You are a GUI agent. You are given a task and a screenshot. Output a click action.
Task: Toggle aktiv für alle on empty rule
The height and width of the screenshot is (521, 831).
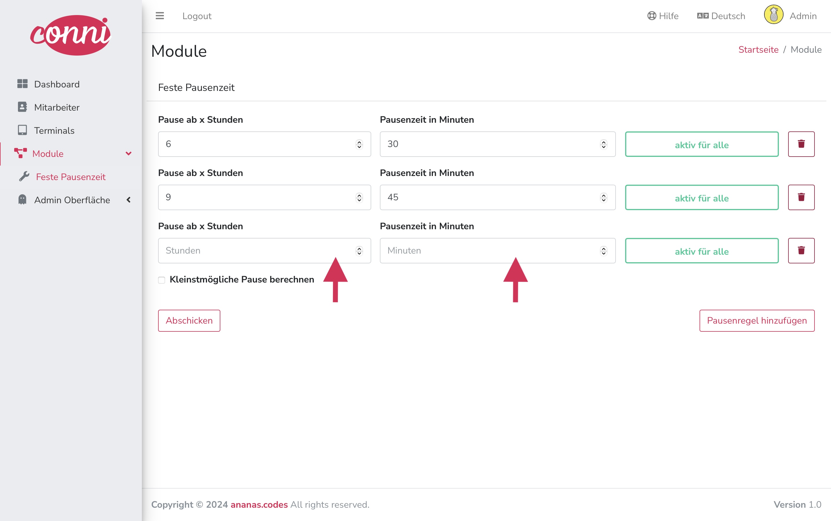pyautogui.click(x=702, y=250)
